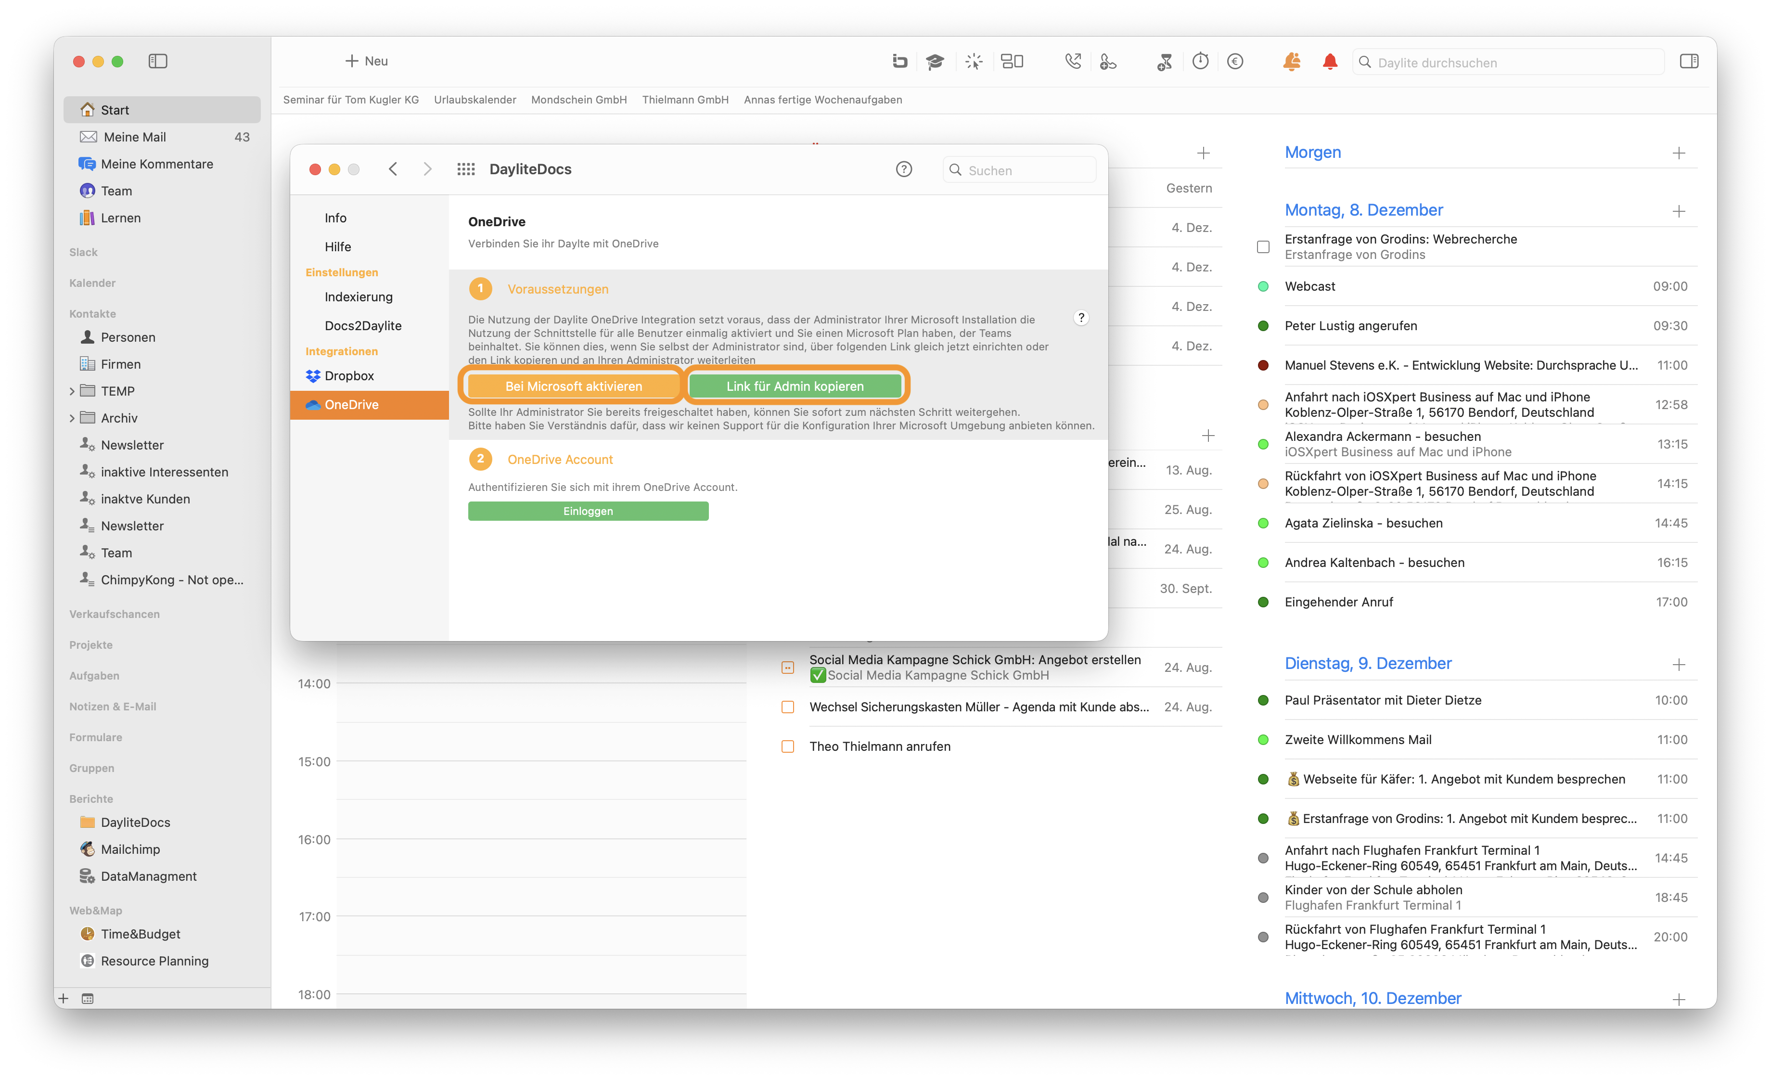Click the cursor-click sparkle toolbar icon
This screenshot has width=1771, height=1080.
point(974,61)
